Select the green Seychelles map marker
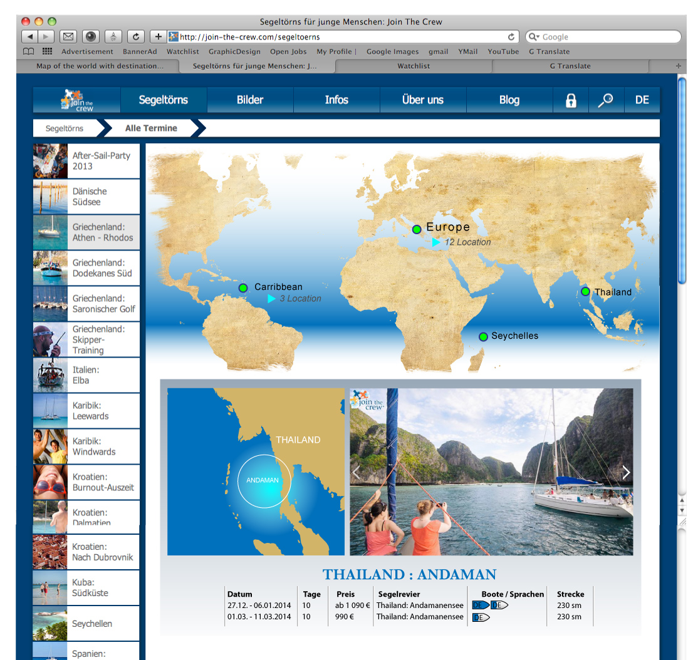The height and width of the screenshot is (660, 698). coord(483,337)
